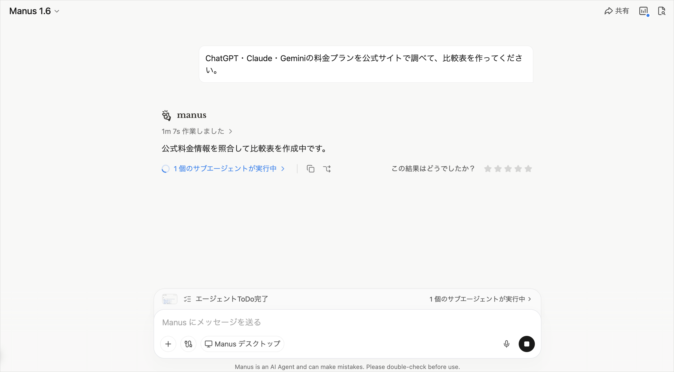This screenshot has width=674, height=372.
Task: Open the blue '1 個のサブエージェントが実行中' link
Action: coord(229,168)
